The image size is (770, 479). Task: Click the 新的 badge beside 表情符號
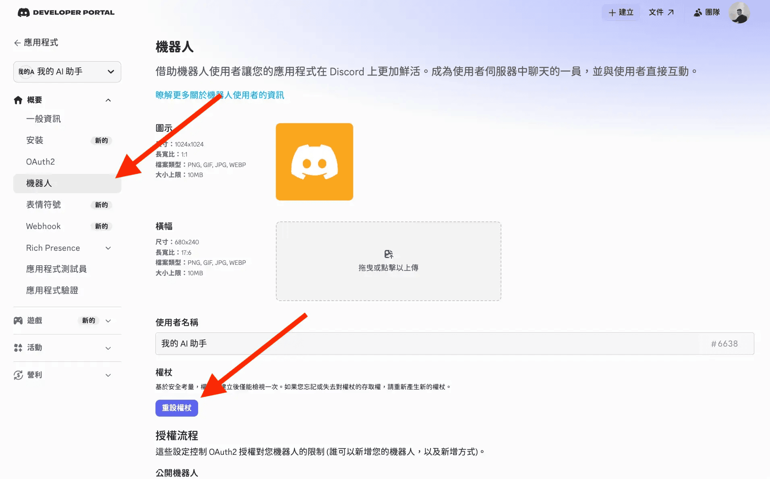click(101, 205)
